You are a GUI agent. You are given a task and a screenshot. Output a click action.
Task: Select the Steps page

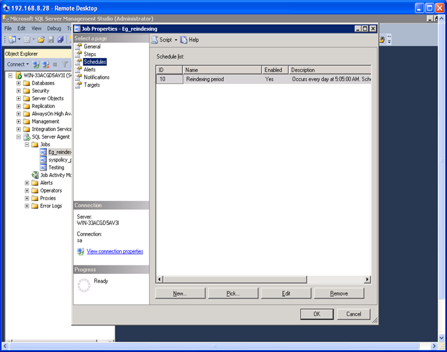coord(90,54)
